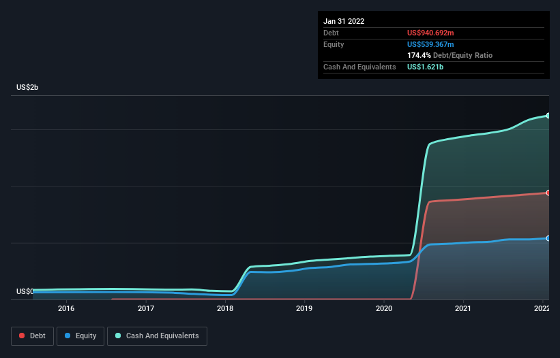Click the Equity row label in tooltip
This screenshot has width=560, height=358.
(334, 44)
